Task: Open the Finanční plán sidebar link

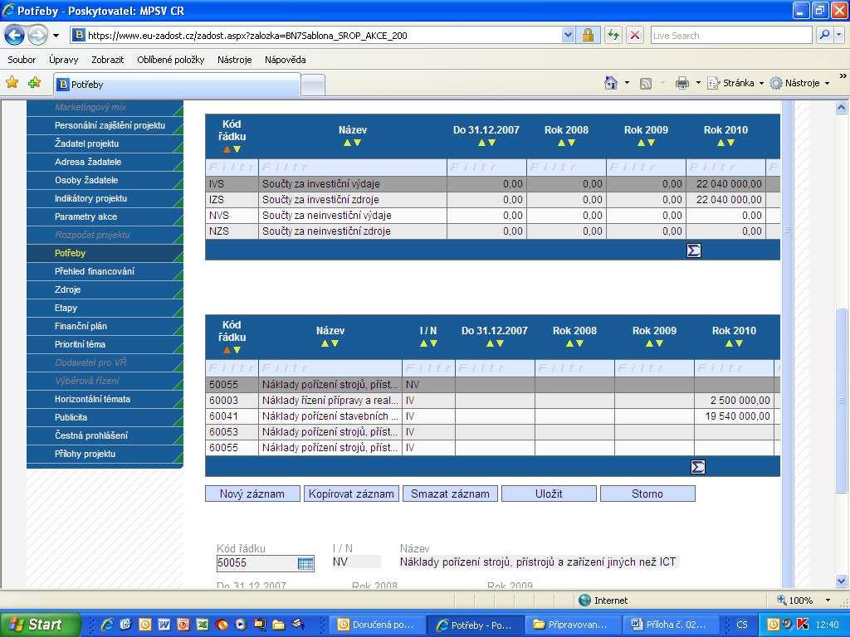Action: 81,326
